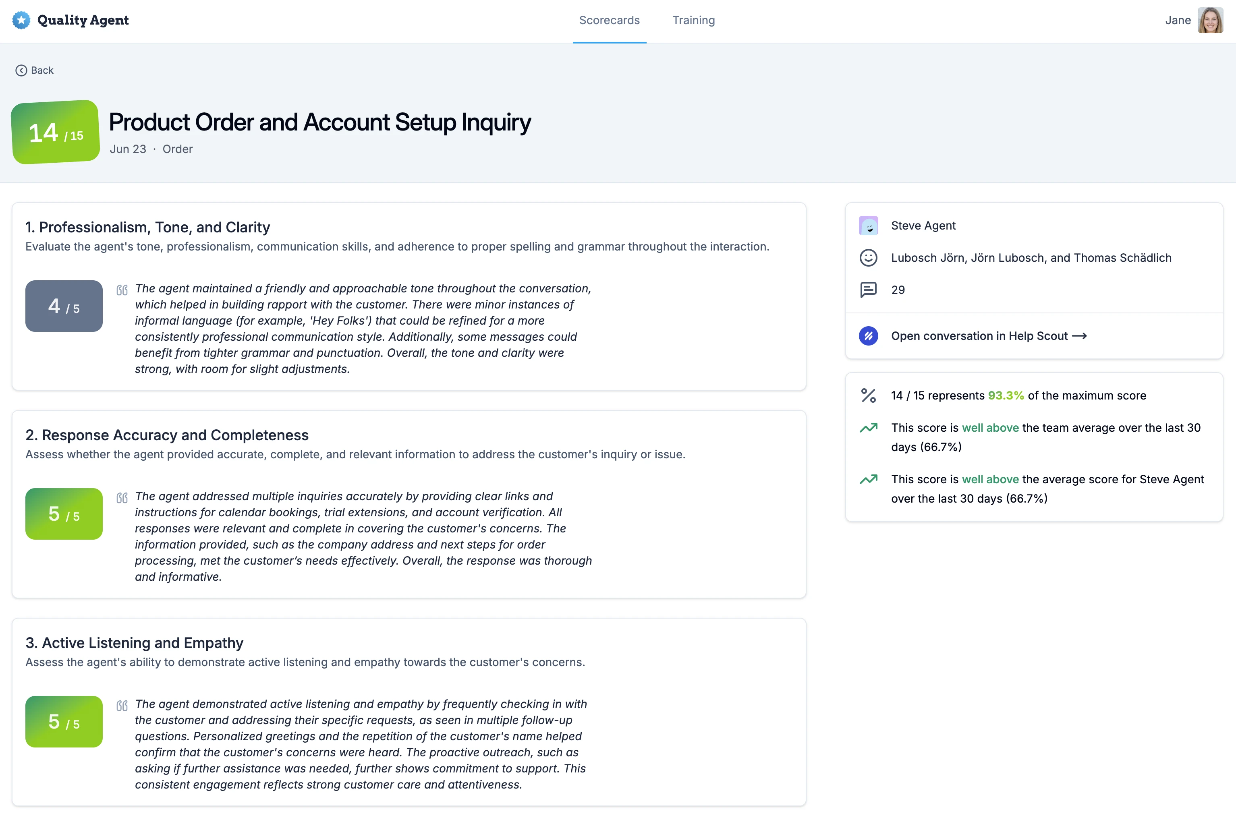This screenshot has width=1236, height=824.
Task: Click the Active Listening section description text
Action: coord(305,662)
